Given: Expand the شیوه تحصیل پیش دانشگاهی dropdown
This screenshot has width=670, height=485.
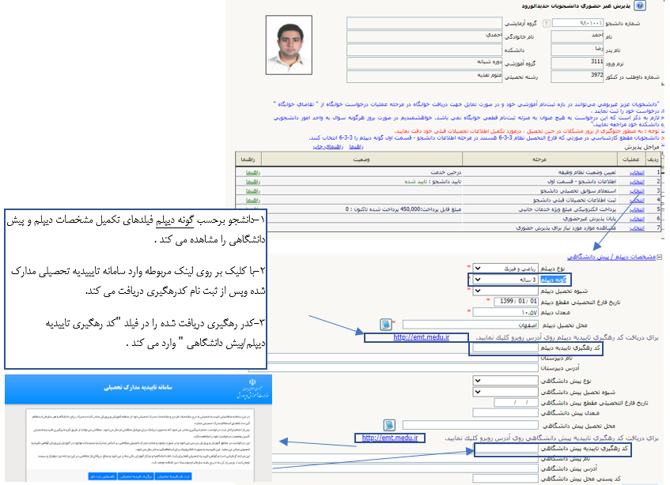Looking at the screenshot, I should (505, 392).
